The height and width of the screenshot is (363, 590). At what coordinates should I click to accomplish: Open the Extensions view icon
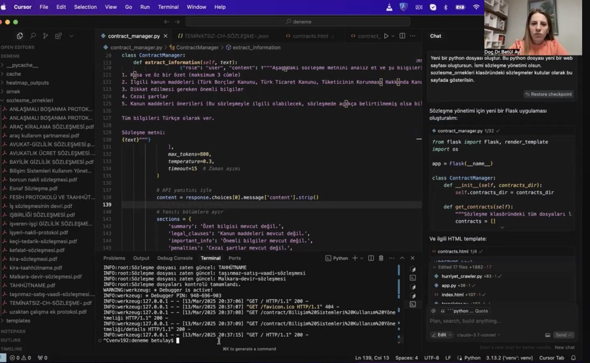(x=59, y=36)
